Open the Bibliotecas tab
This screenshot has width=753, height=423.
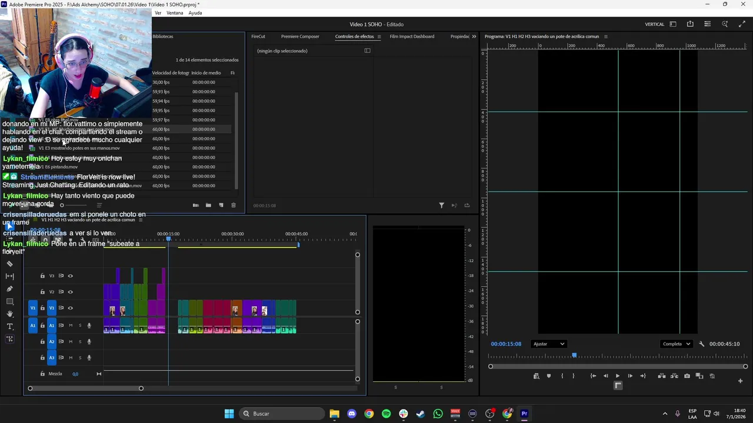[163, 36]
